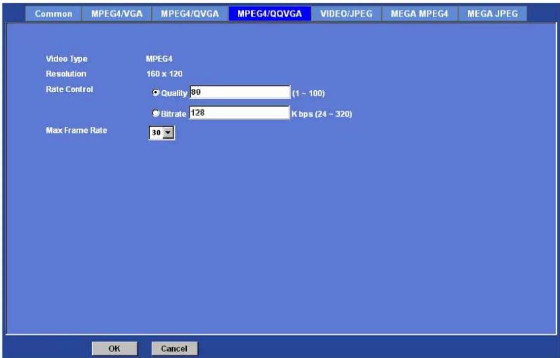The image size is (560, 358).
Task: Click the MPEG4/QQVGA tab
Action: tap(270, 14)
